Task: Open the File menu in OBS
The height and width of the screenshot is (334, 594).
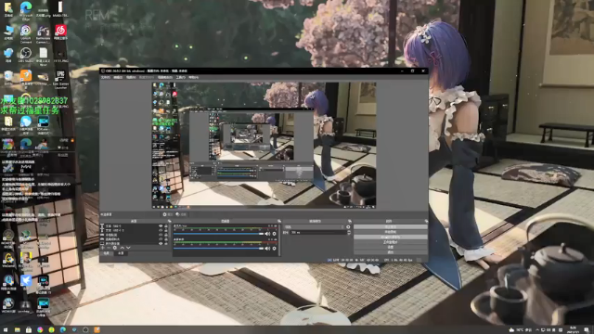Action: pyautogui.click(x=106, y=77)
